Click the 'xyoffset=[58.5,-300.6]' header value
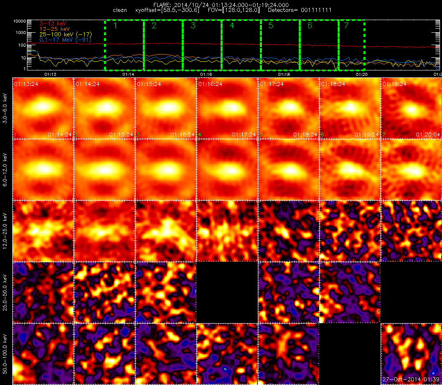 tap(167, 10)
